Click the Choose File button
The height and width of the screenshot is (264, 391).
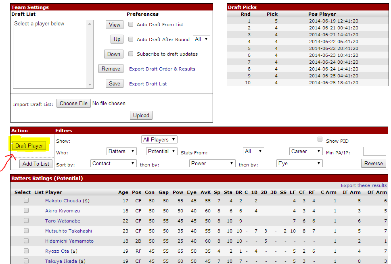click(x=73, y=103)
